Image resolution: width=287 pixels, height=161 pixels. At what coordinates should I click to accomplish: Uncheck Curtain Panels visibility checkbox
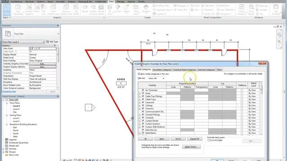coord(143,121)
